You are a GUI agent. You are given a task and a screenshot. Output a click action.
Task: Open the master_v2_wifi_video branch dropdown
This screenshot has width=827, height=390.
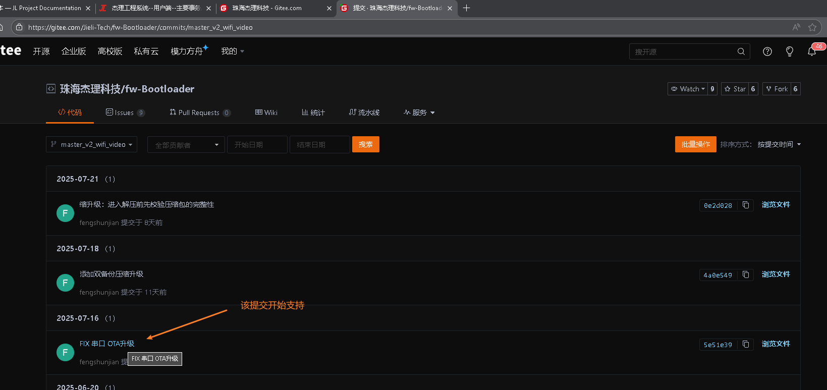pyautogui.click(x=91, y=144)
